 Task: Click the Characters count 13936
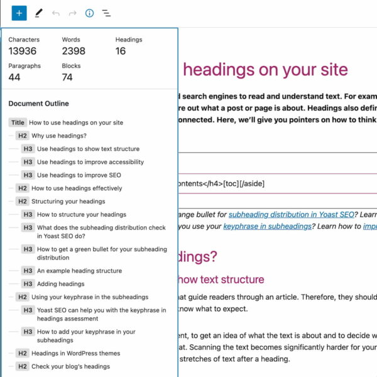coord(23,51)
